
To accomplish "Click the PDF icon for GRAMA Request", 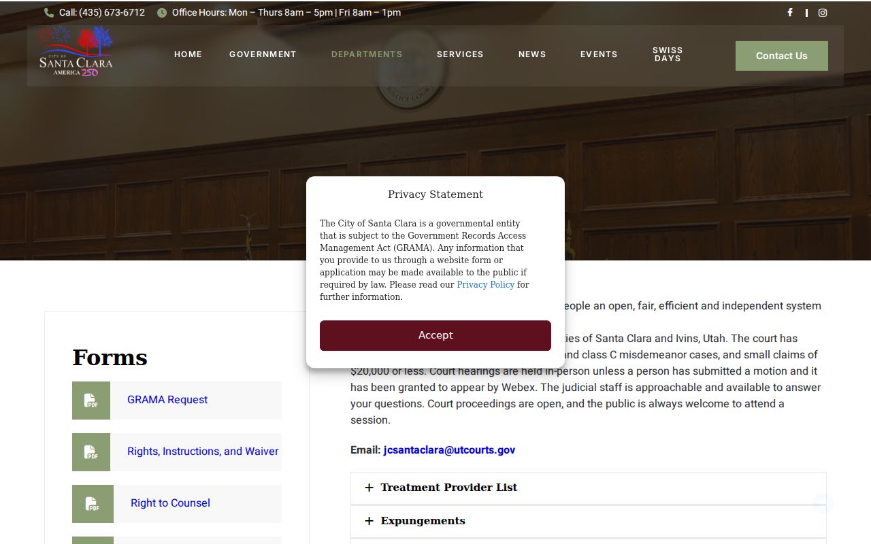I will click(x=91, y=401).
